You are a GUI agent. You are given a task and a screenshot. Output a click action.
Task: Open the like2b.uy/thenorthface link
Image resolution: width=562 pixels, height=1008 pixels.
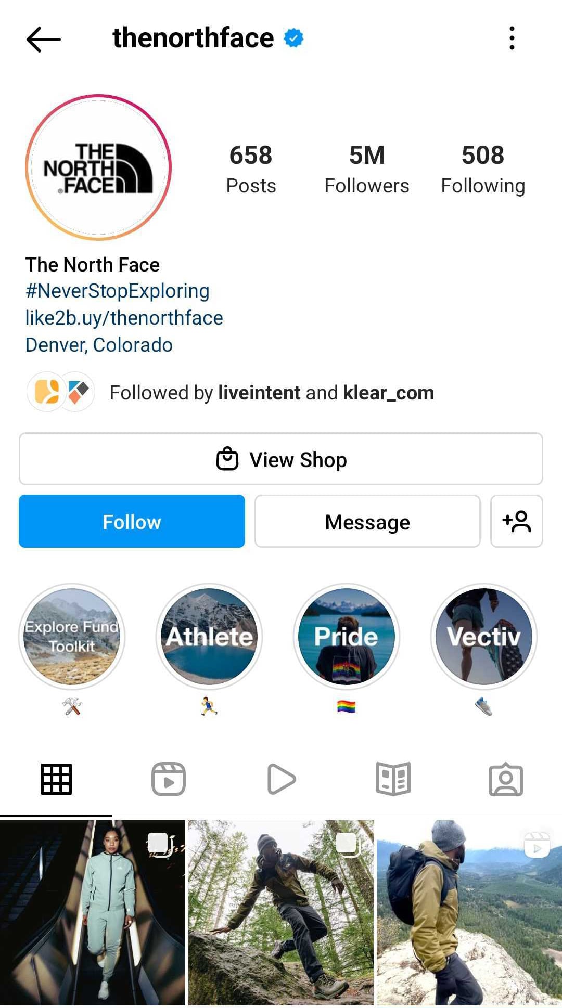point(124,318)
